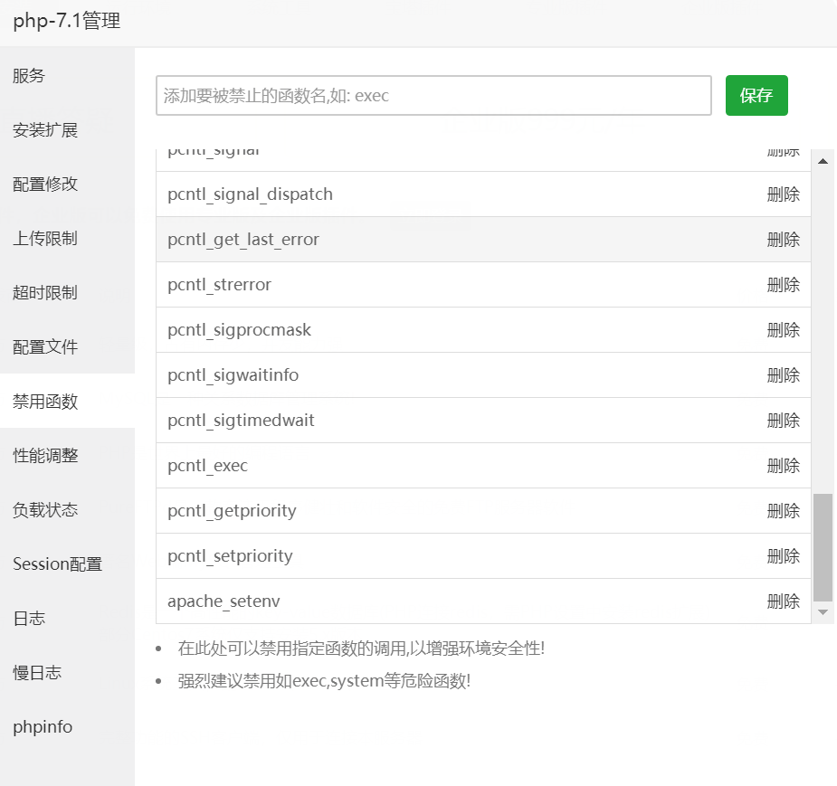Click the function name input field
This screenshot has width=837, height=786.
click(433, 95)
